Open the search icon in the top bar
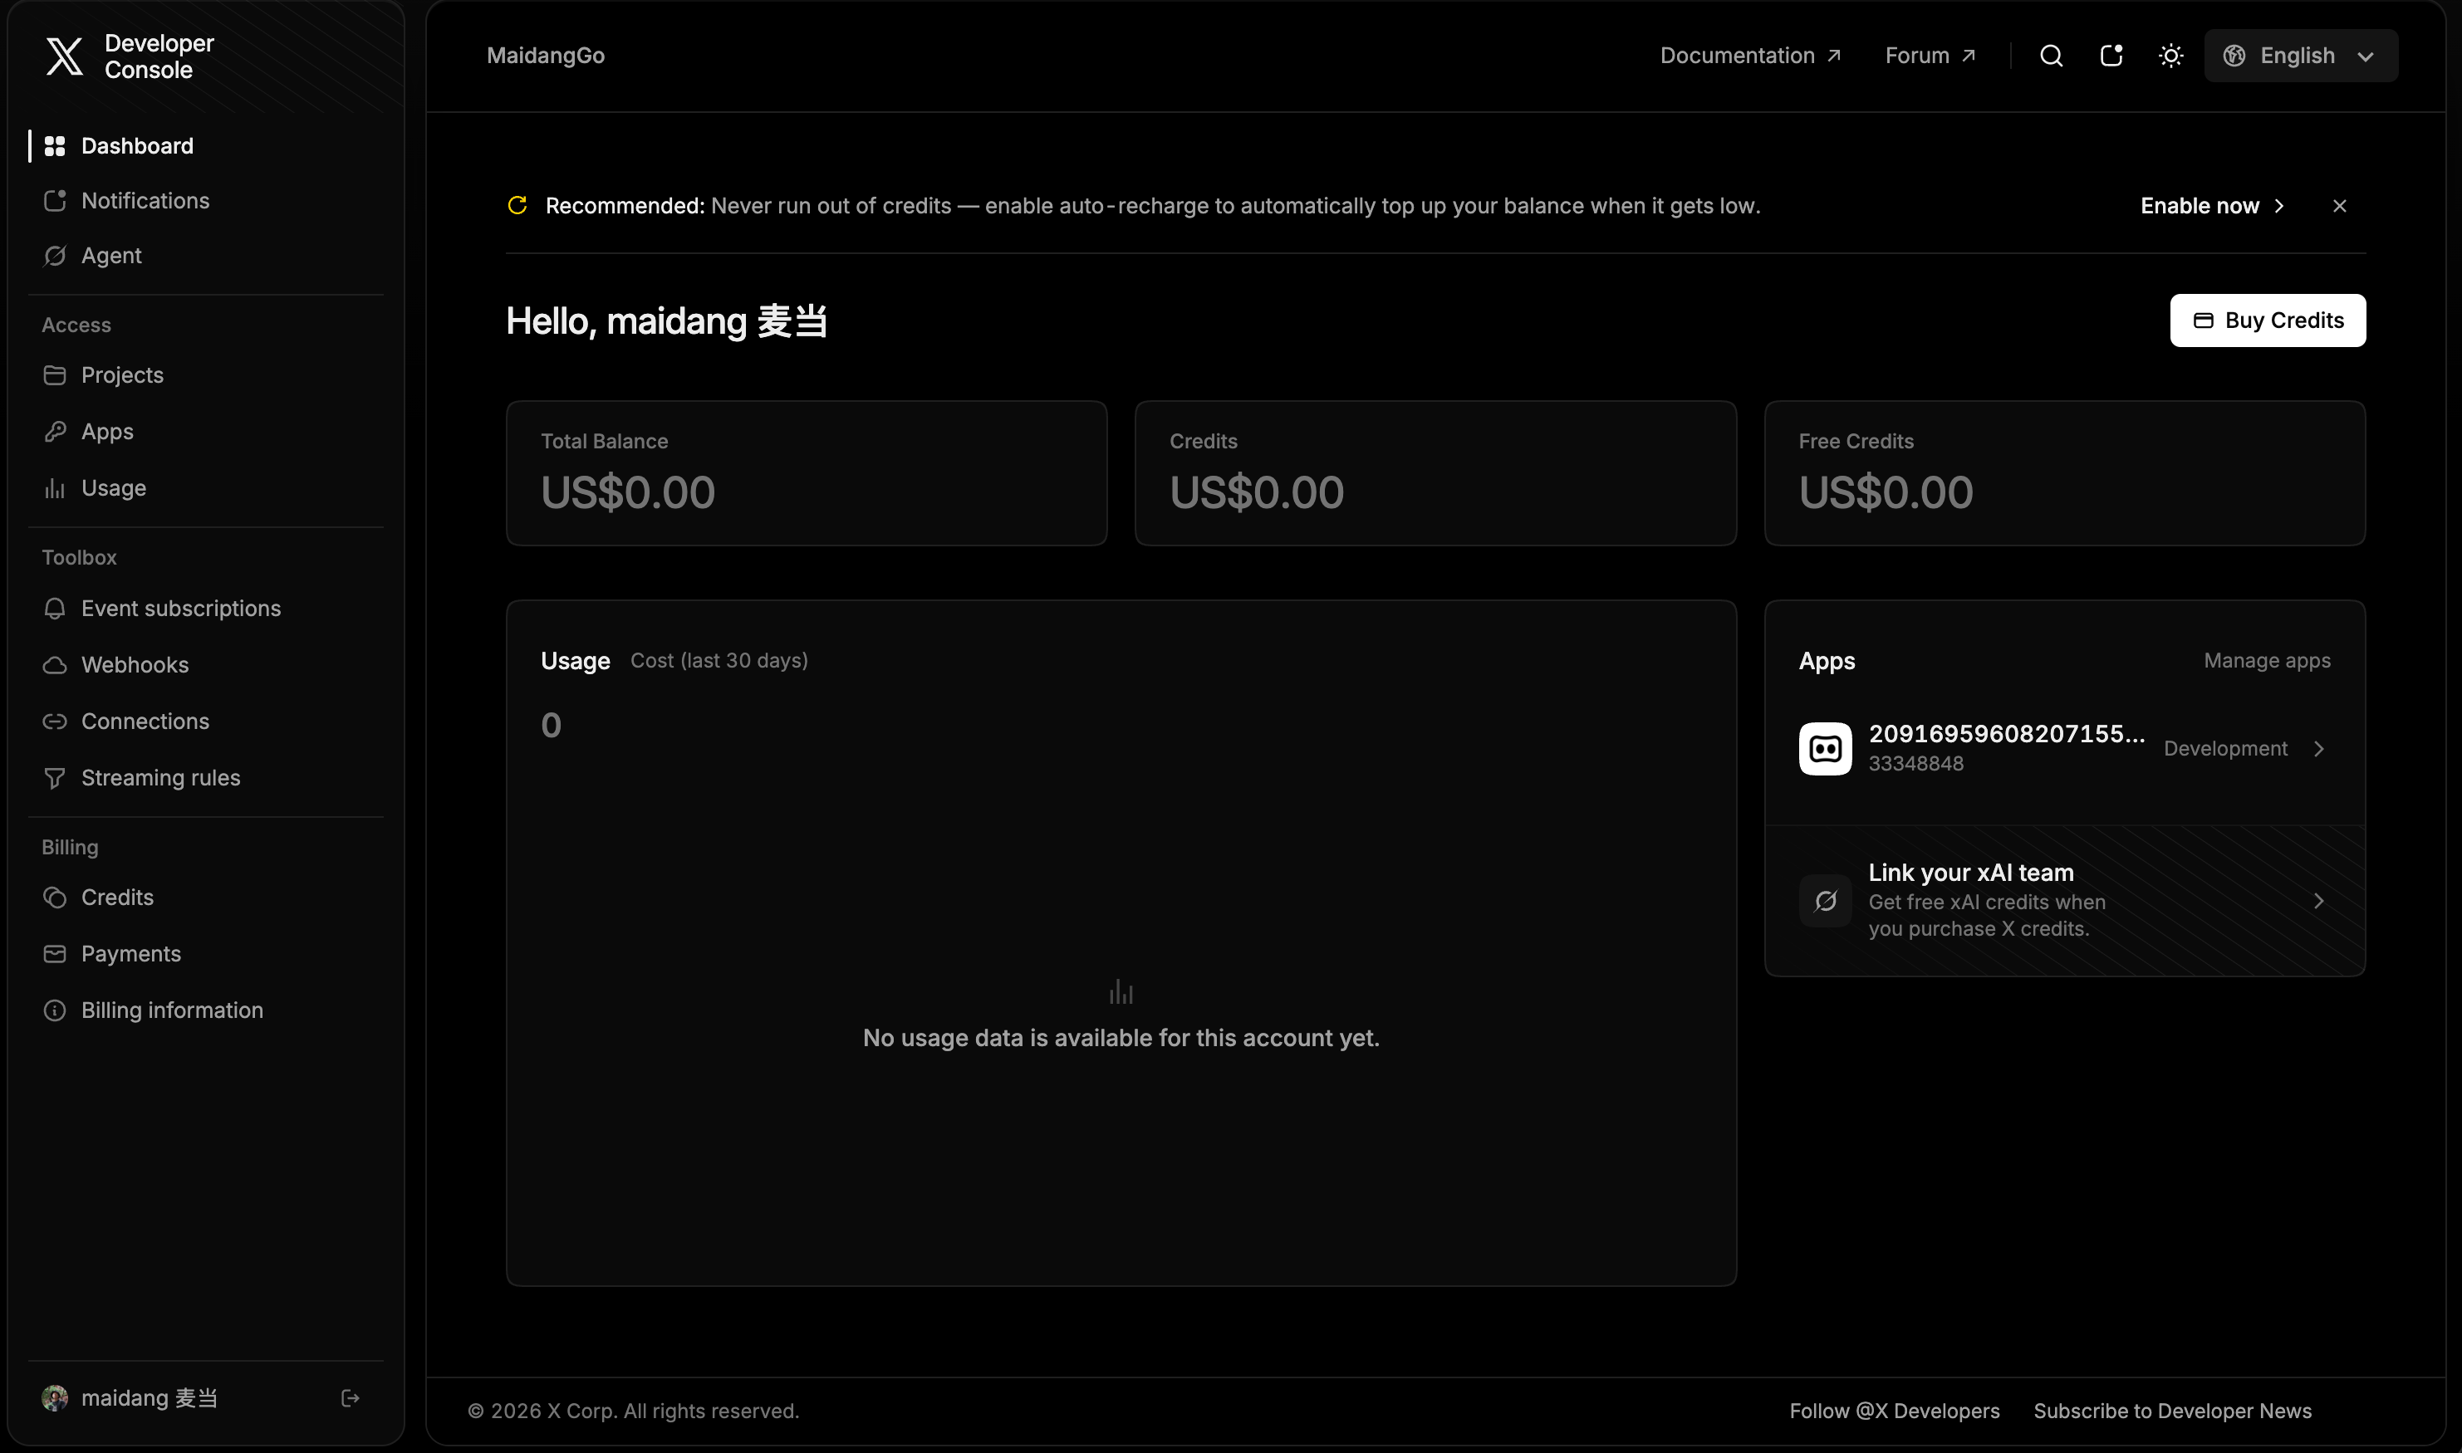2462x1453 pixels. 2051,56
